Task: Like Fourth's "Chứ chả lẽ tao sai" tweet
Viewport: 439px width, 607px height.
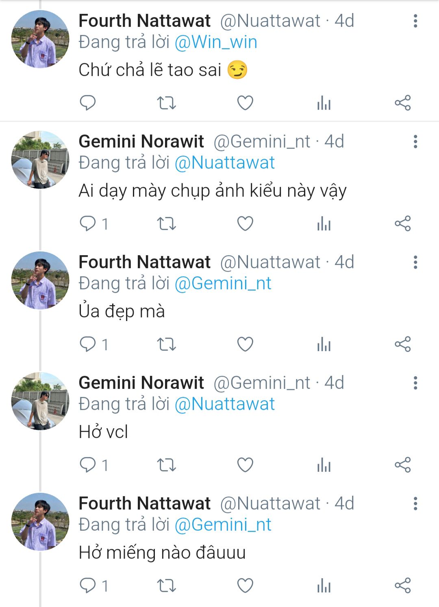Action: coord(245,103)
